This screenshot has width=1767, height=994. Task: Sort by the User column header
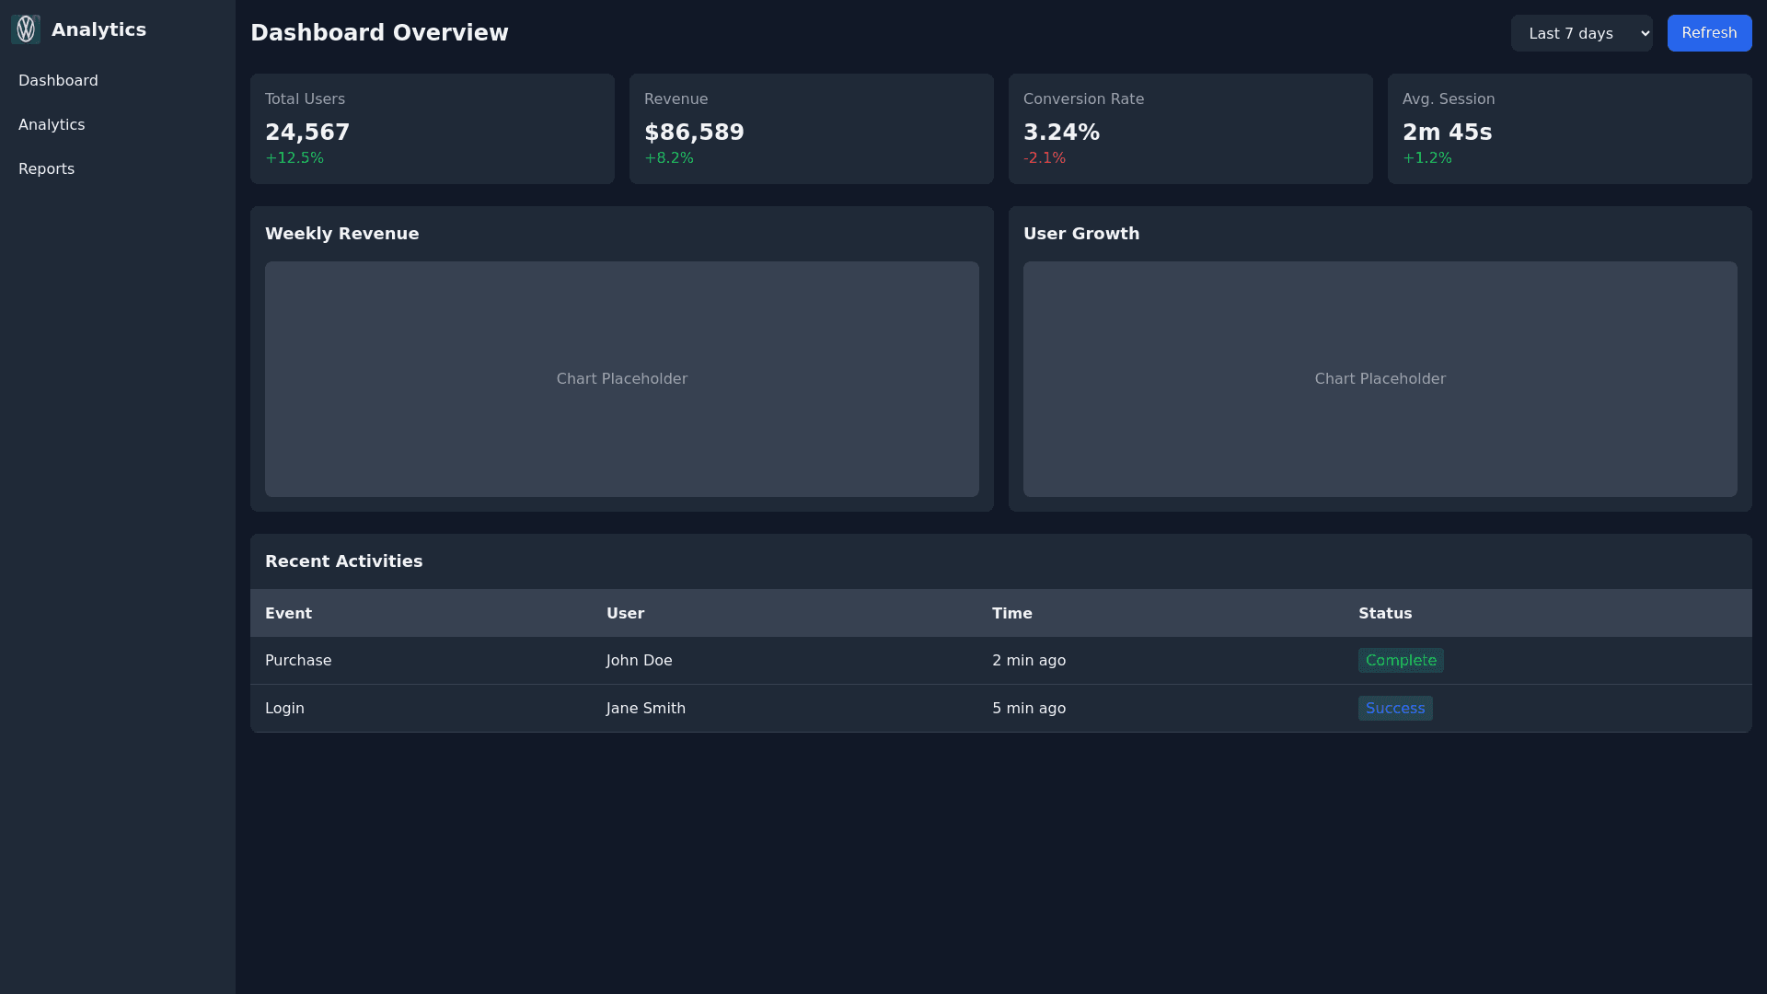click(625, 614)
